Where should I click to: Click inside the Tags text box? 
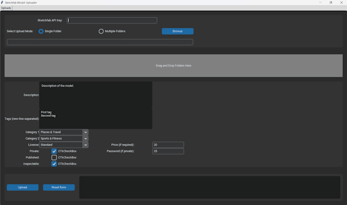[x=95, y=119]
